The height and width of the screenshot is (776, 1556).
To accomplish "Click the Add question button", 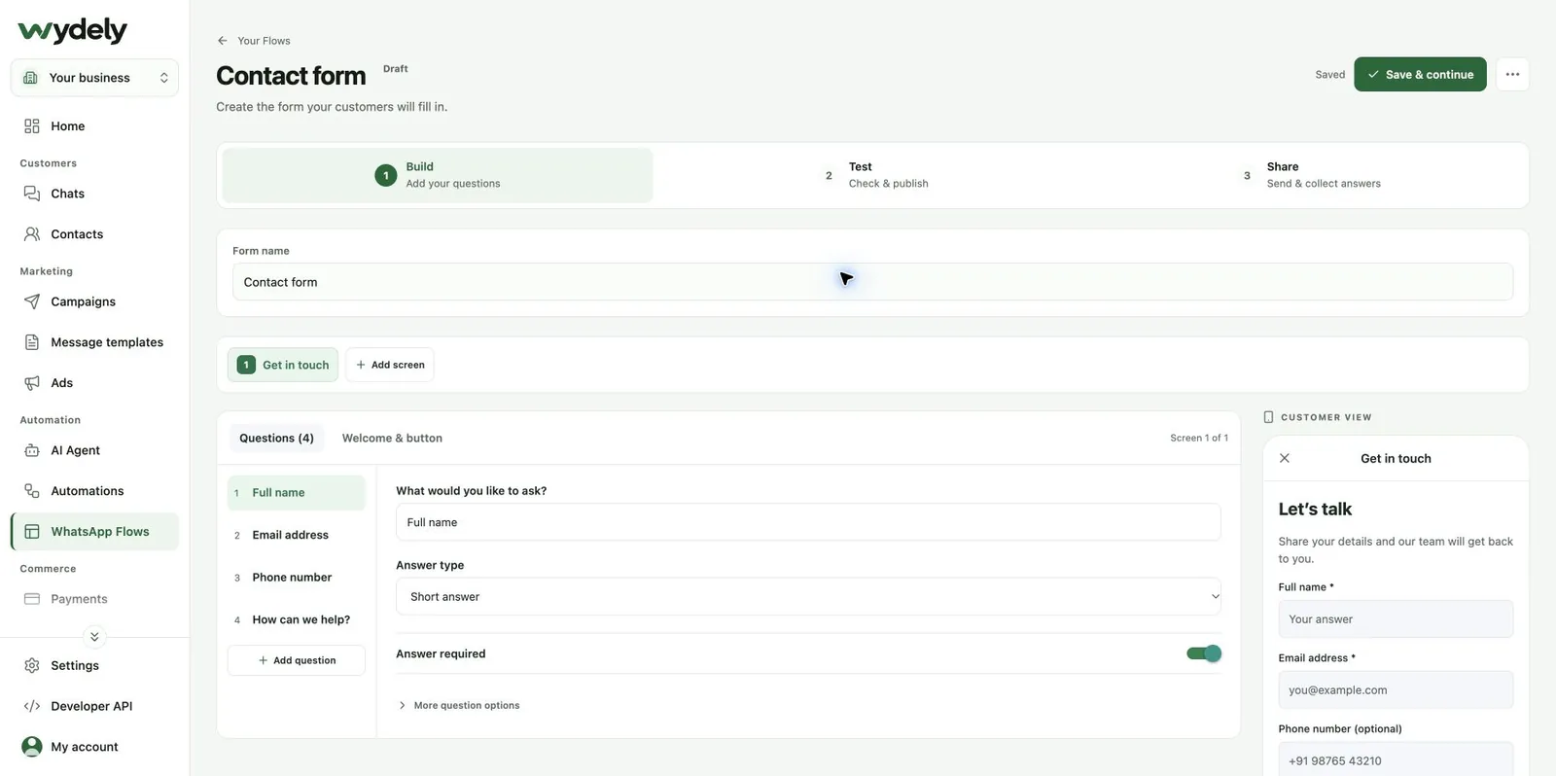I will [x=297, y=660].
